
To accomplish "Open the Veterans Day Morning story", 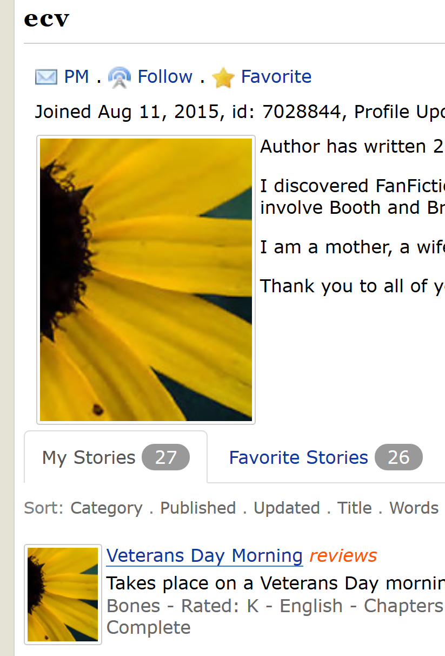I will 204,556.
